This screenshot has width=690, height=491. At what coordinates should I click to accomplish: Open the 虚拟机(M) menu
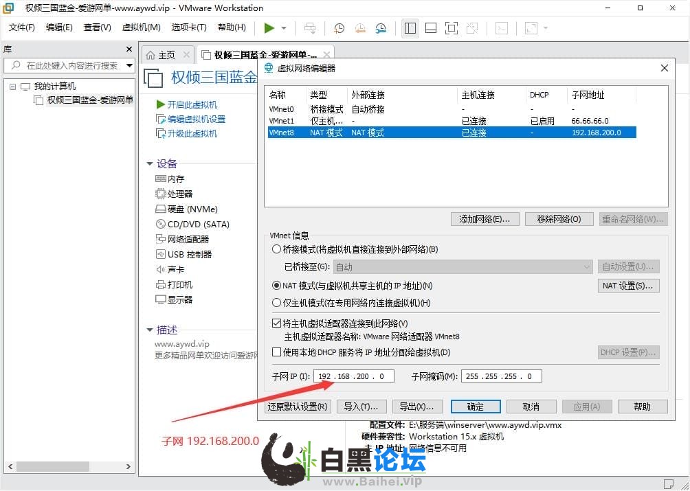pyautogui.click(x=141, y=27)
